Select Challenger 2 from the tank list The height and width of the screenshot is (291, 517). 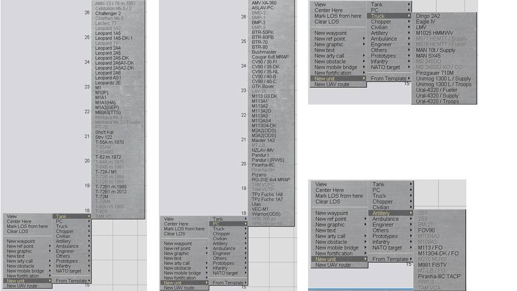108,13
